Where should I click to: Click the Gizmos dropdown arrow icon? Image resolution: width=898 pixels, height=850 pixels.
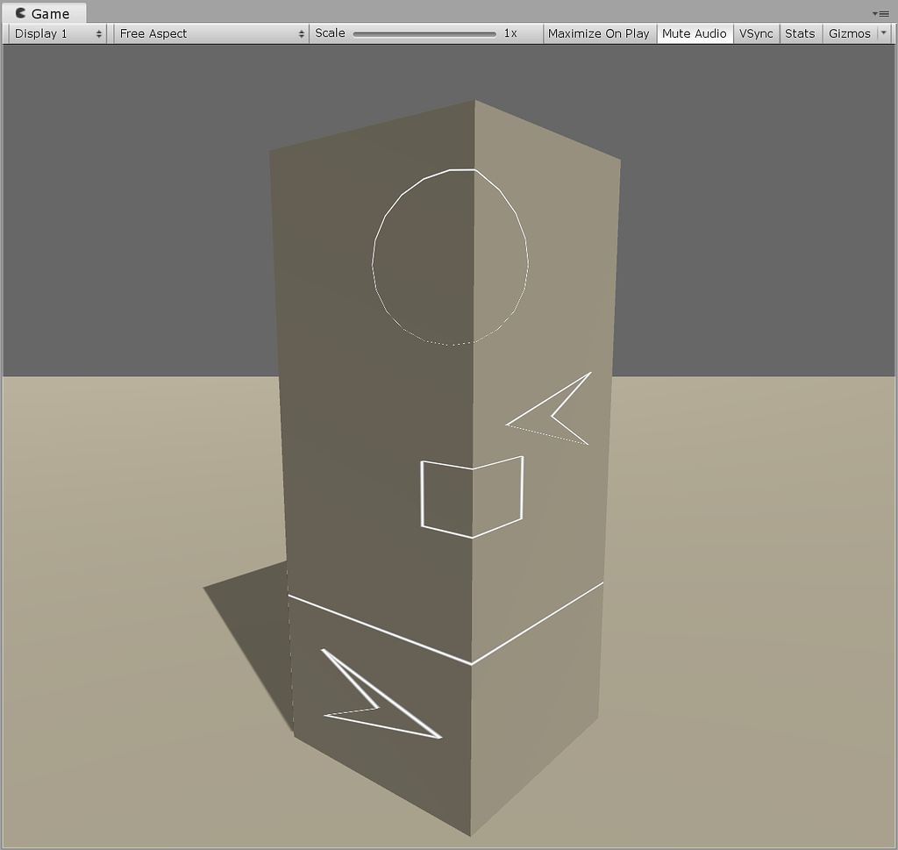click(882, 33)
